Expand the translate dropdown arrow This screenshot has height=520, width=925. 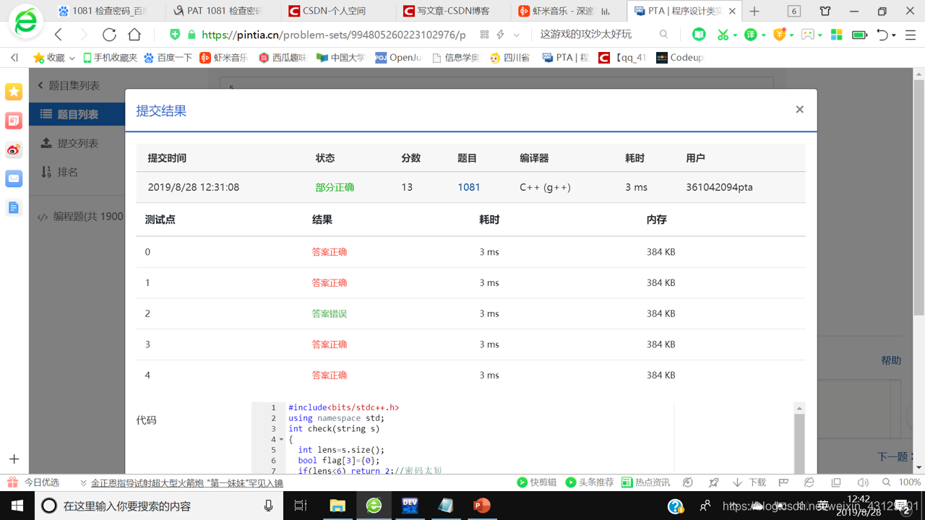pos(764,35)
